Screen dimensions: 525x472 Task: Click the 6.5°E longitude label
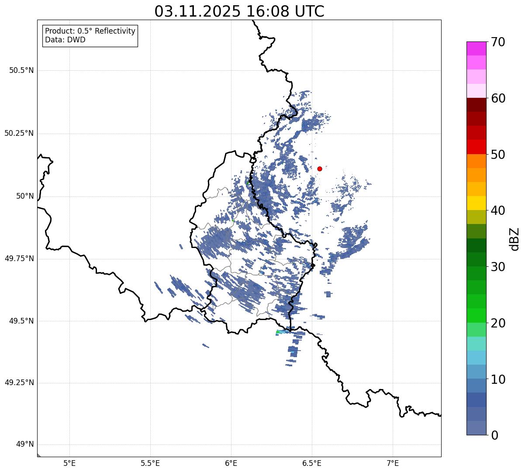tap(312, 463)
